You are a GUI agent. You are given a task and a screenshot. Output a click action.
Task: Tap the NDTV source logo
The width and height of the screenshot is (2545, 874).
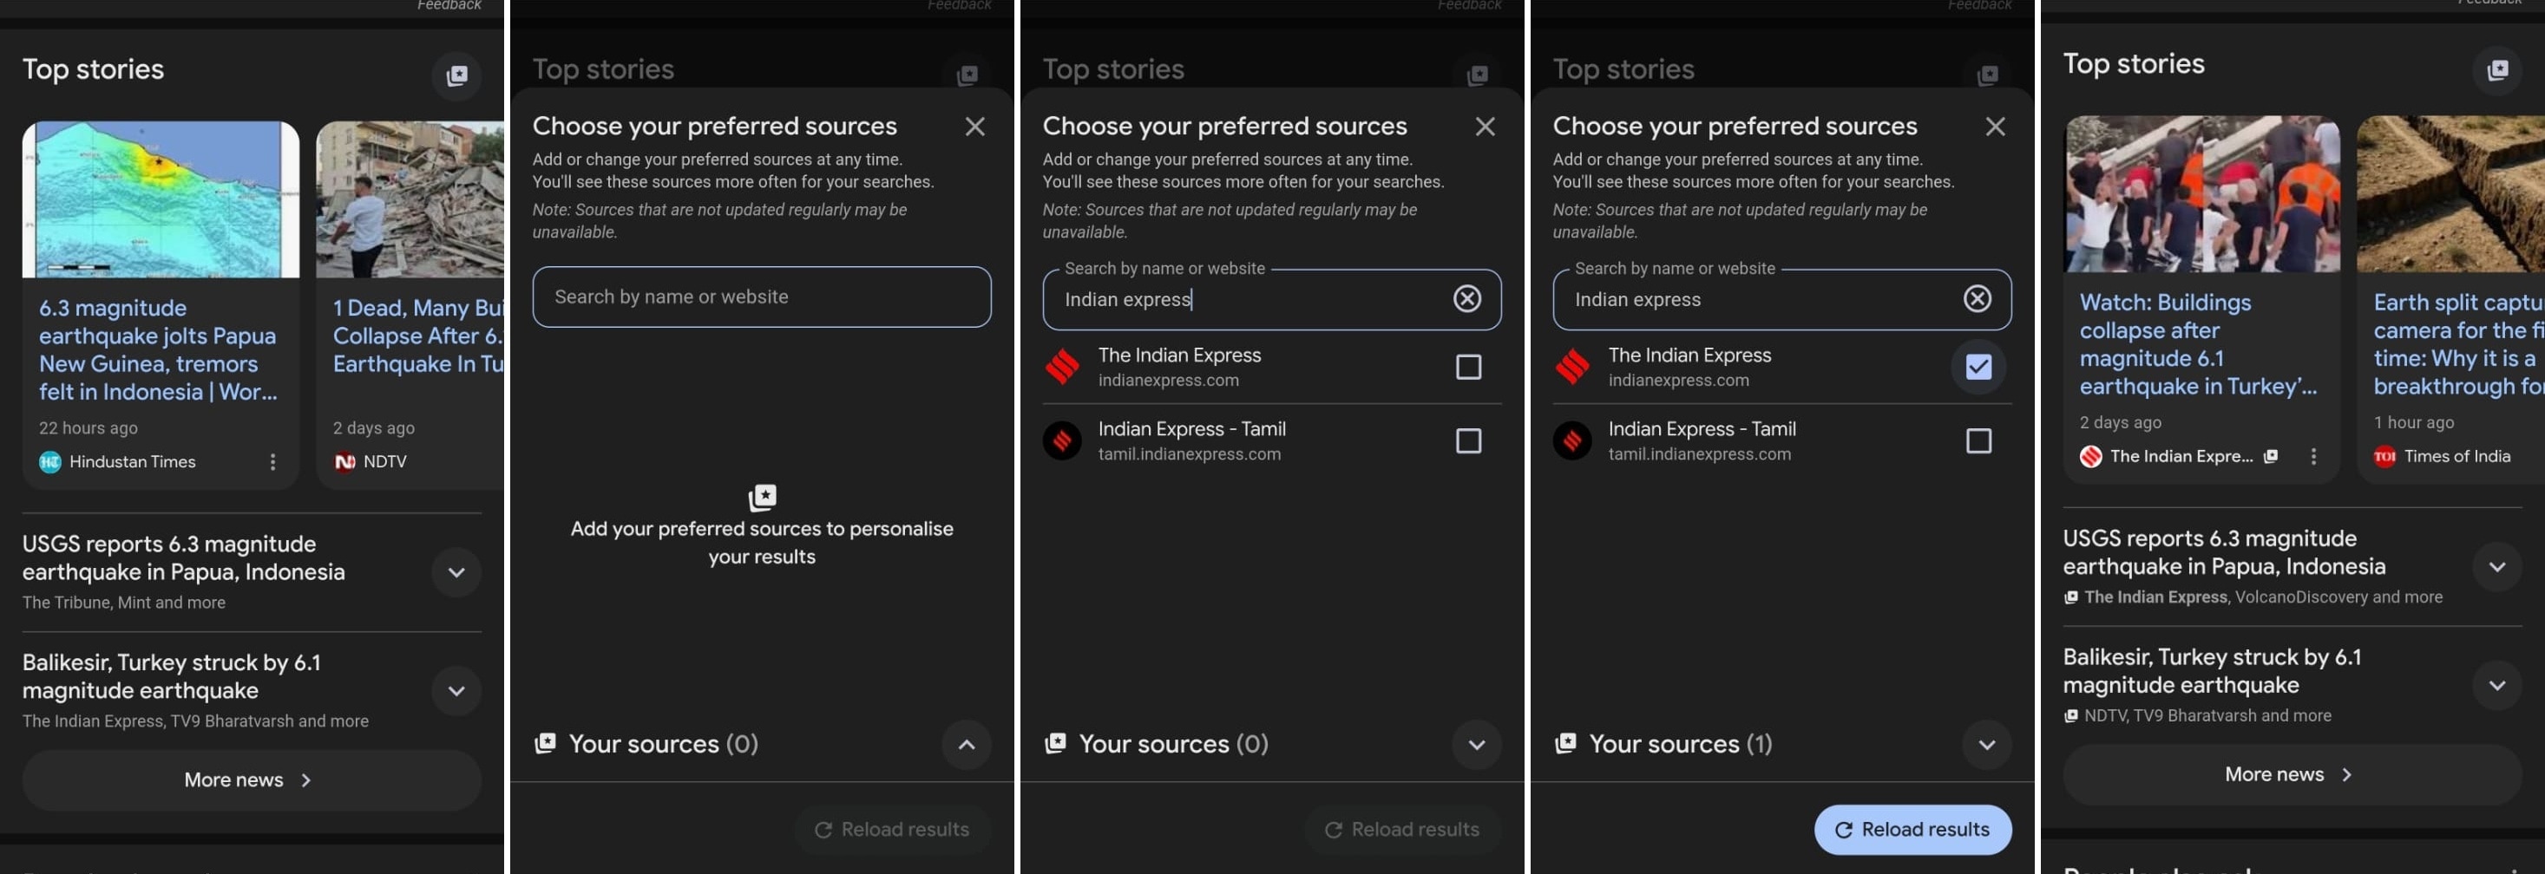coord(344,461)
